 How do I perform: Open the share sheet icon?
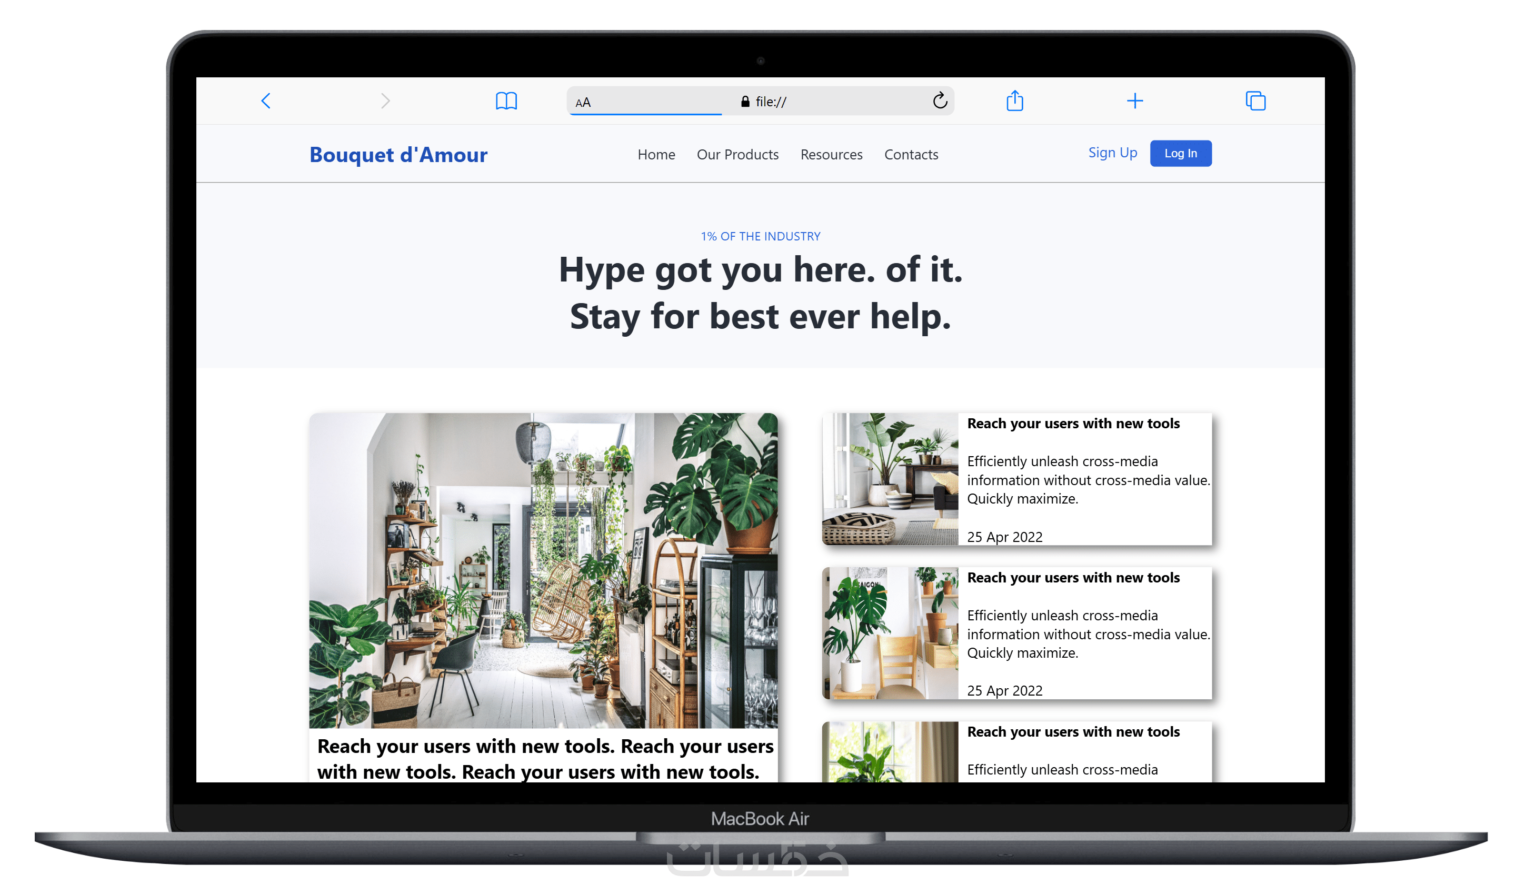tap(1015, 100)
